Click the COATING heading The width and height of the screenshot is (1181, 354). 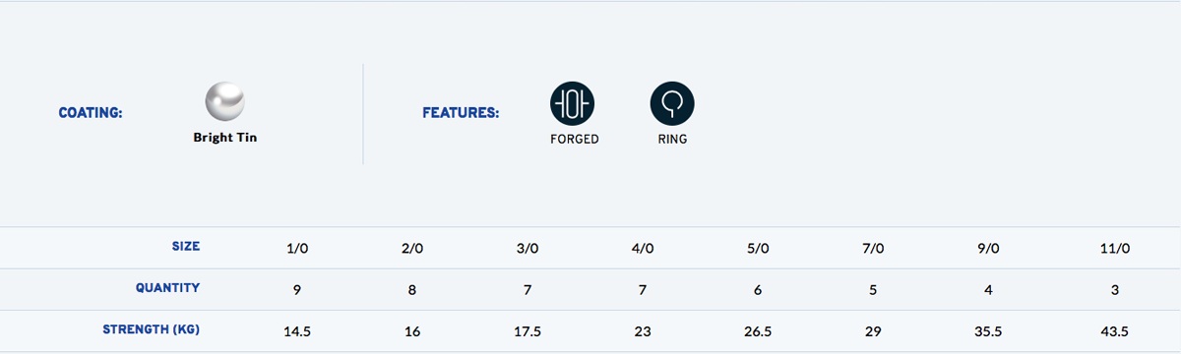[91, 113]
